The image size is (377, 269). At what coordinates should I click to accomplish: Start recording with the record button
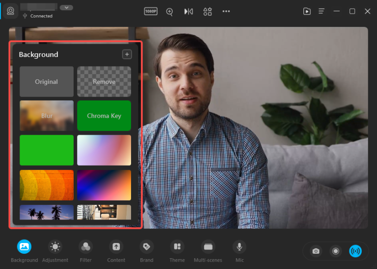point(336,251)
